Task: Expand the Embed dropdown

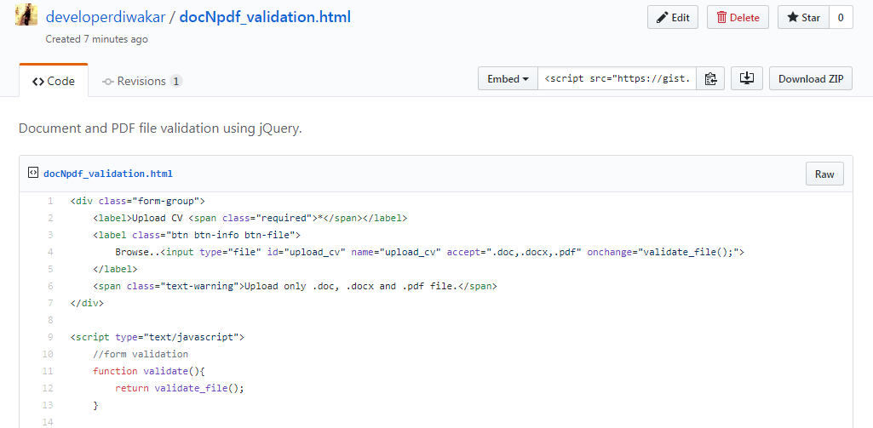Action: [508, 78]
